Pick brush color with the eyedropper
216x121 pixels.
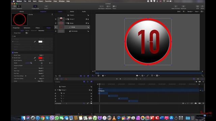(35, 58)
